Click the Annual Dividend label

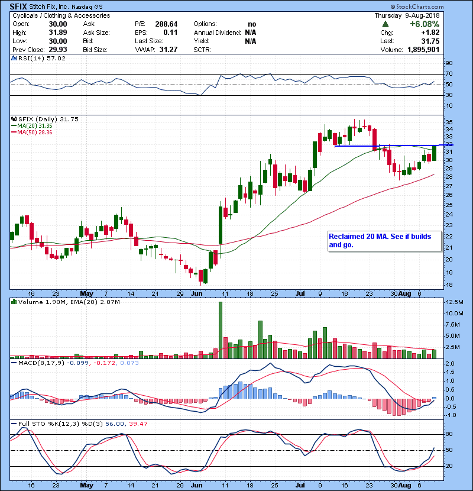coord(217,33)
